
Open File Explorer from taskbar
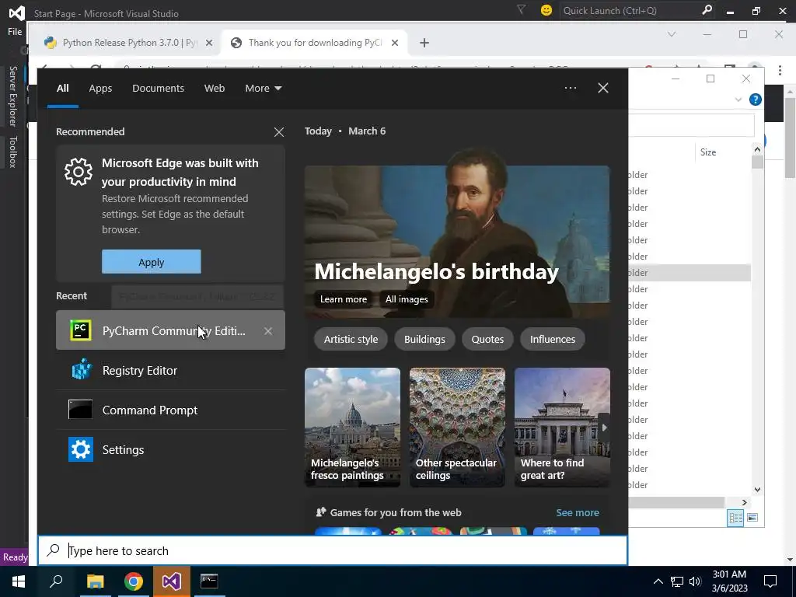95,581
